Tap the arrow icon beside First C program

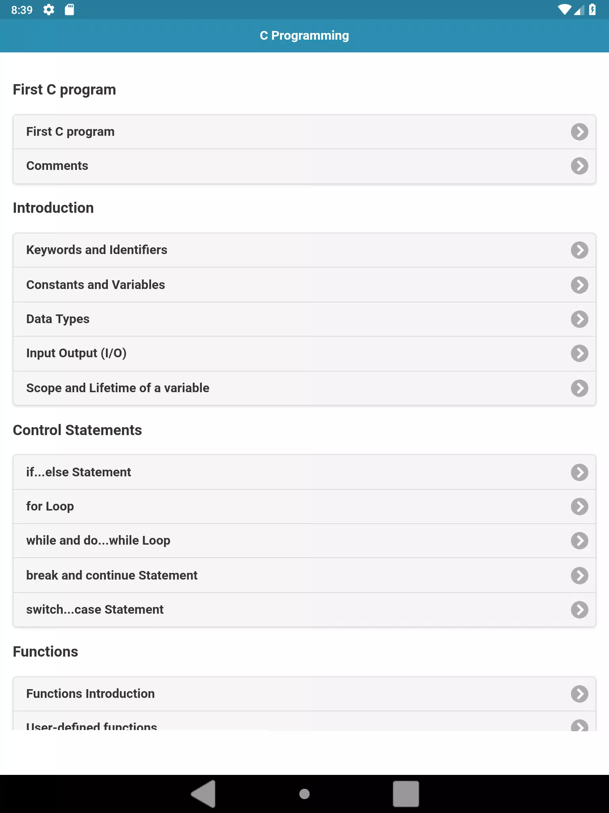(579, 132)
